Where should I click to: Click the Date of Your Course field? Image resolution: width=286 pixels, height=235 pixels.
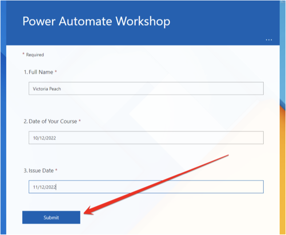(x=146, y=138)
